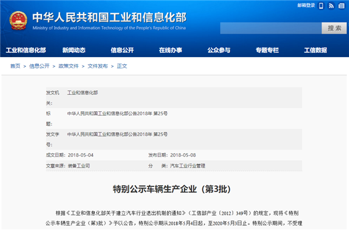Screen dimensions: 349x230
Task: Click 正文 in the breadcrumb
Action: coord(122,66)
